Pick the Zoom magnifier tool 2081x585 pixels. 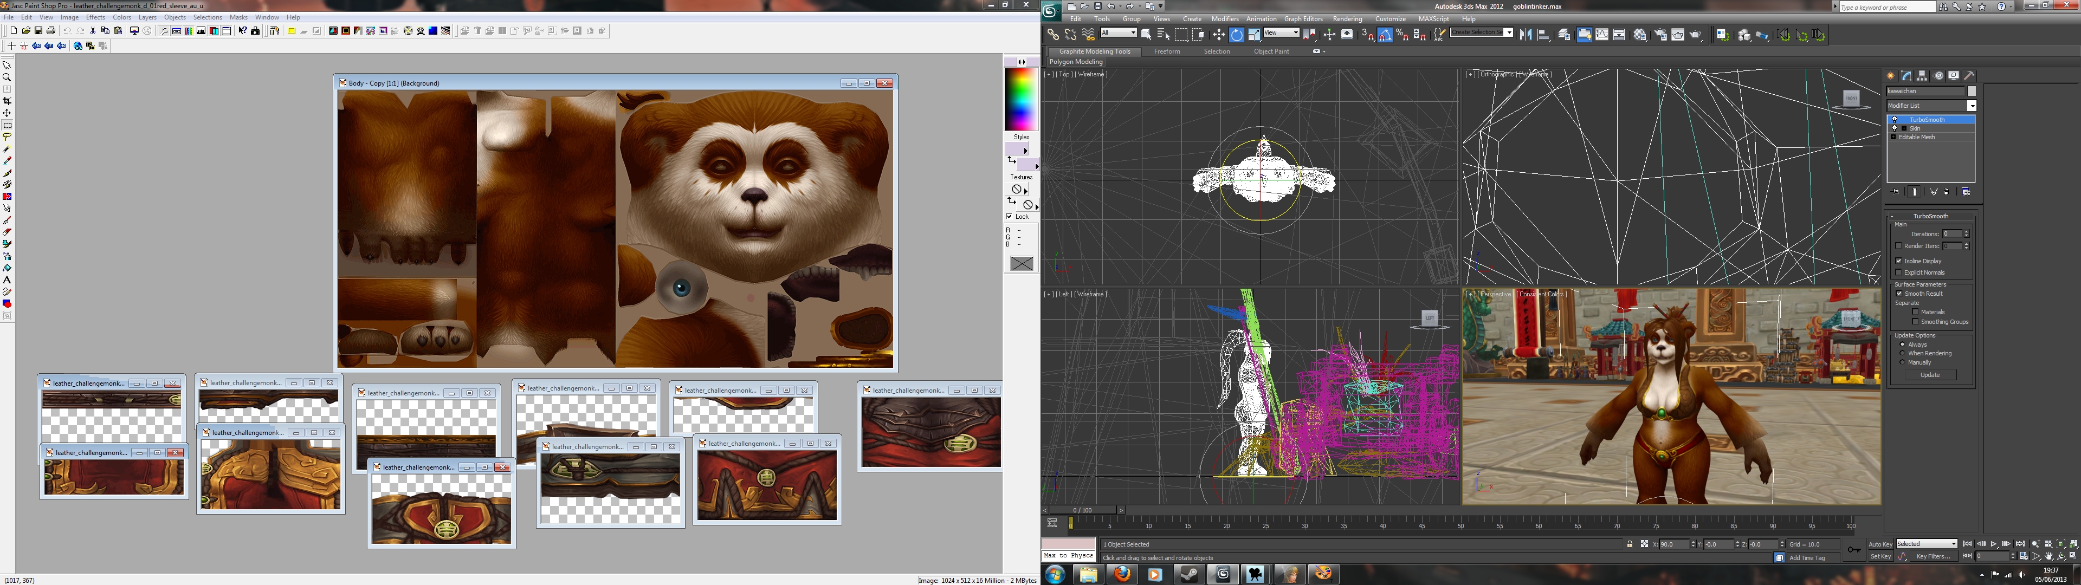pyautogui.click(x=7, y=77)
